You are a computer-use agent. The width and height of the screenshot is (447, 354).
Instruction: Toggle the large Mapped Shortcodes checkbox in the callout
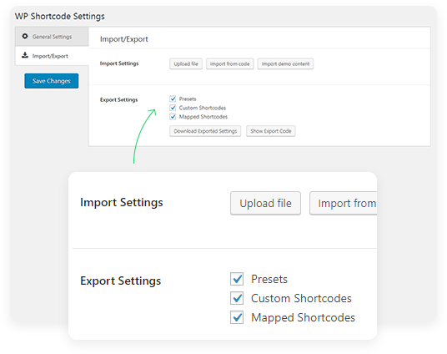(x=237, y=317)
